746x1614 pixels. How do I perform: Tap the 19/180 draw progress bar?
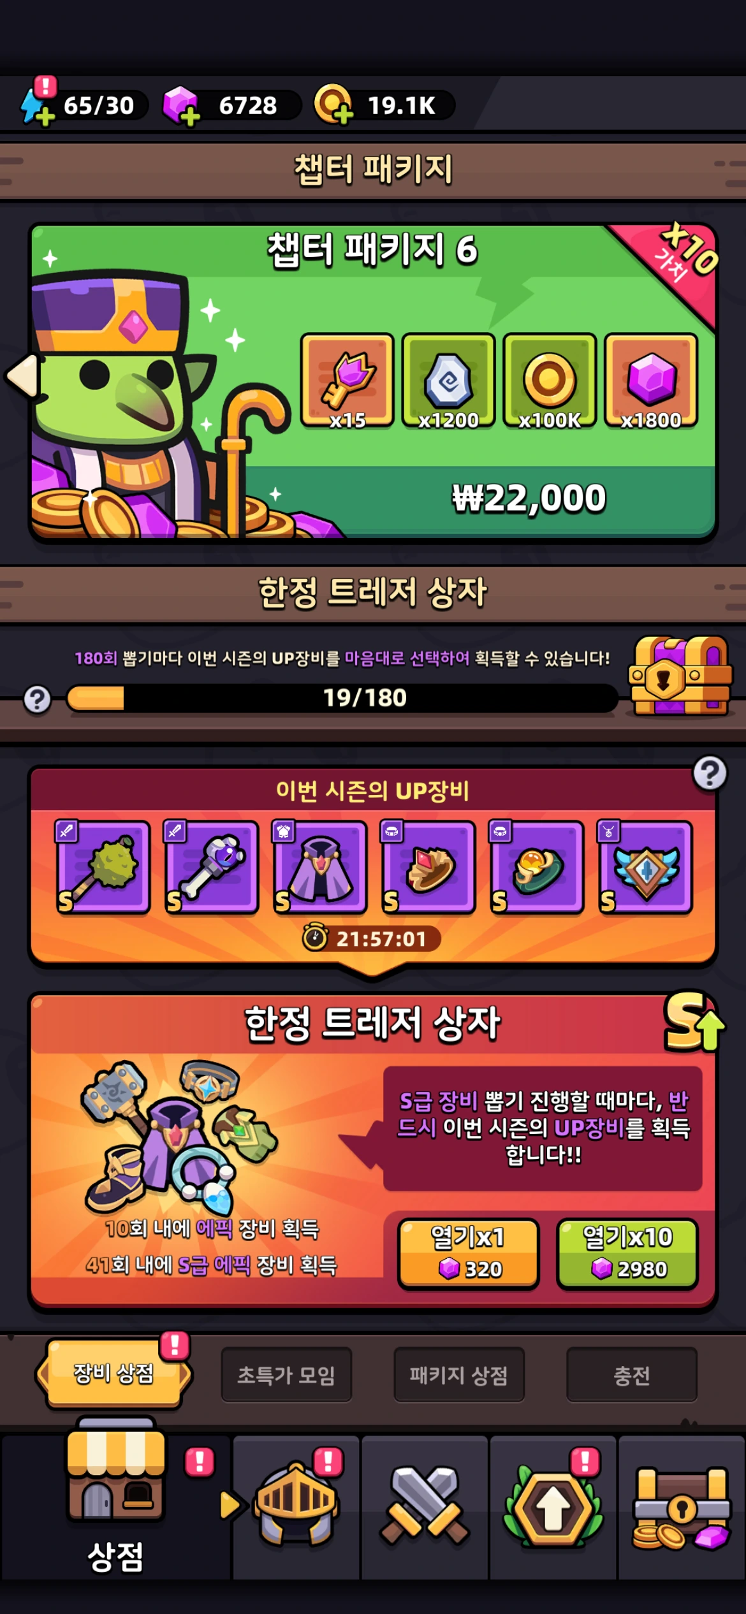coord(342,698)
